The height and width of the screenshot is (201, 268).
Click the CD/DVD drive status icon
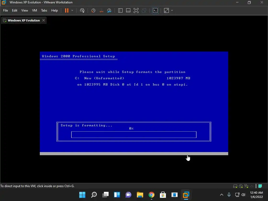click(x=241, y=186)
